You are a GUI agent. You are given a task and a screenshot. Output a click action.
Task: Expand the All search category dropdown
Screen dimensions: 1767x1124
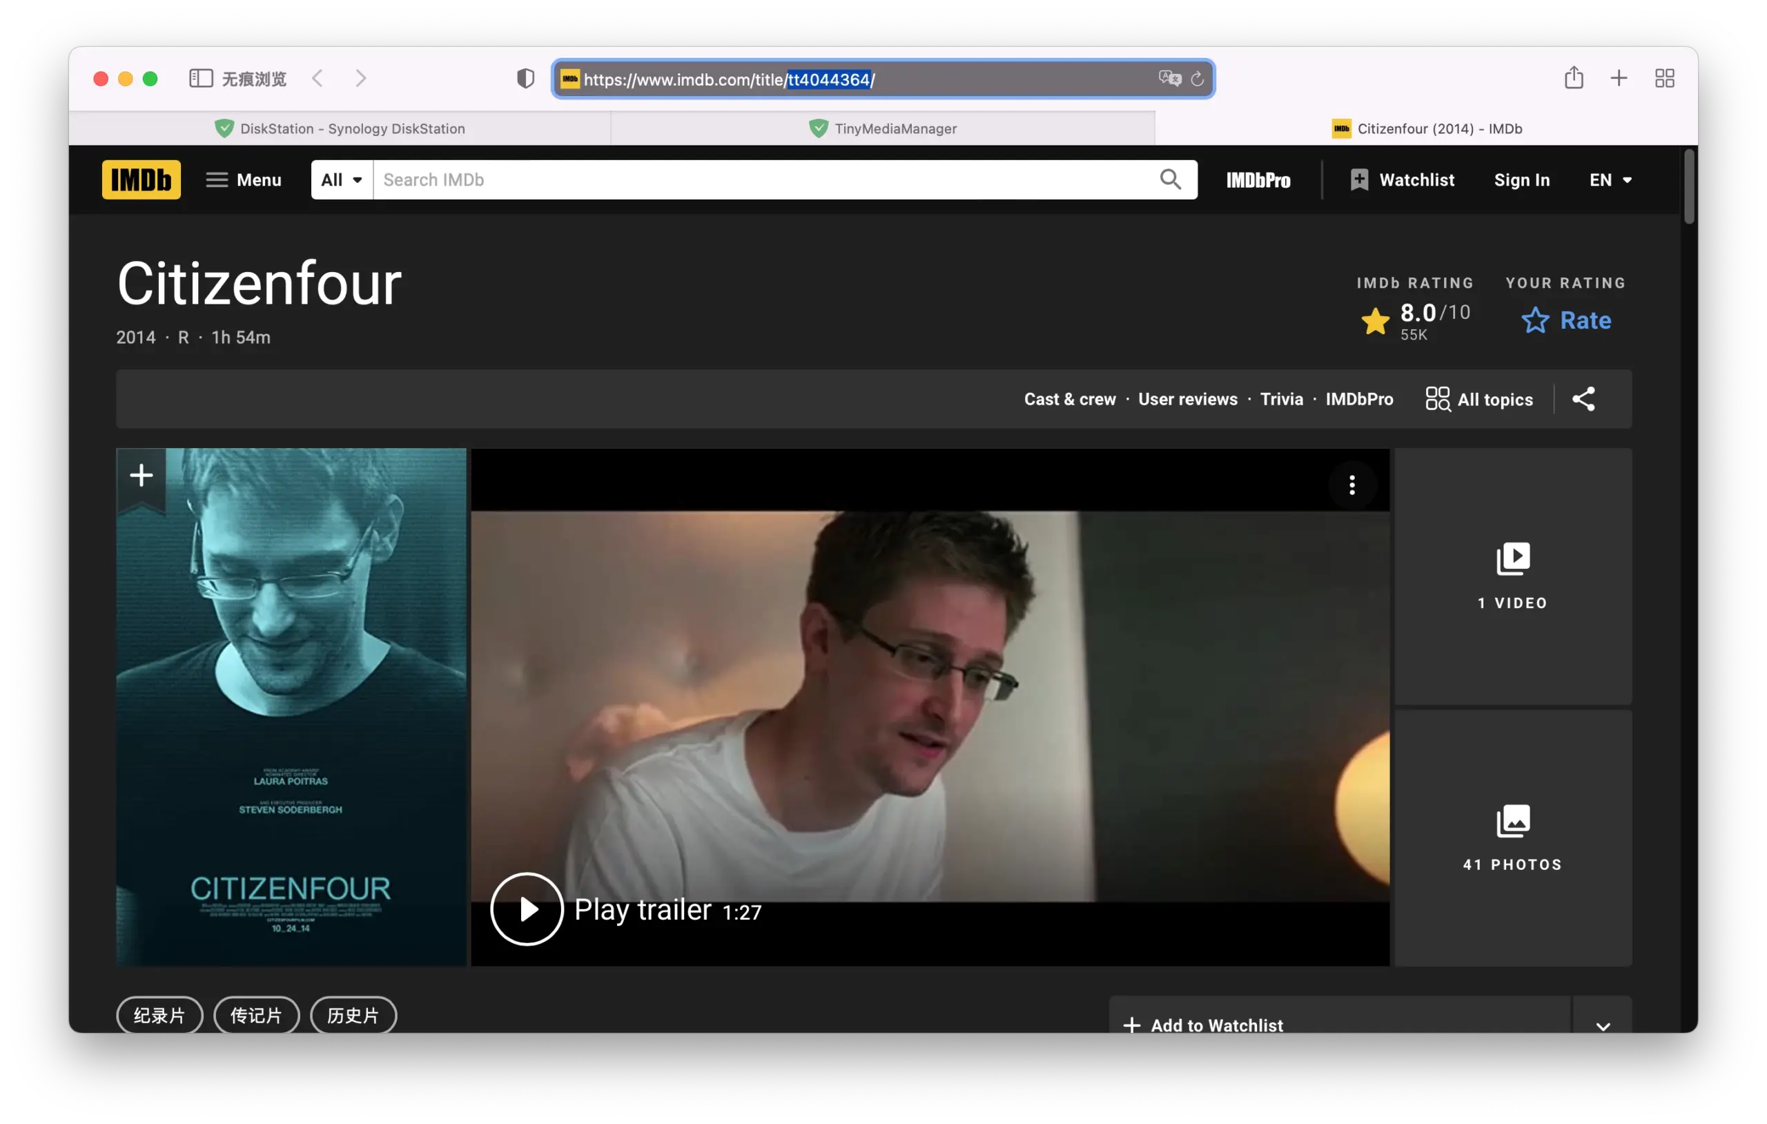[x=342, y=180]
